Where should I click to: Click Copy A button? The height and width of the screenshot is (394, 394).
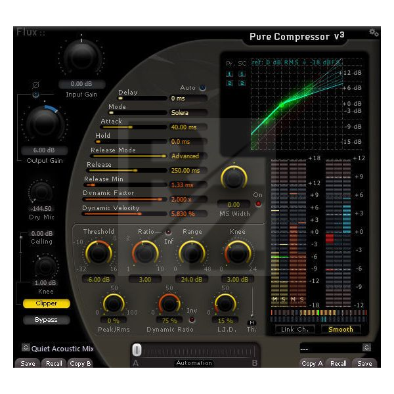click(x=312, y=363)
